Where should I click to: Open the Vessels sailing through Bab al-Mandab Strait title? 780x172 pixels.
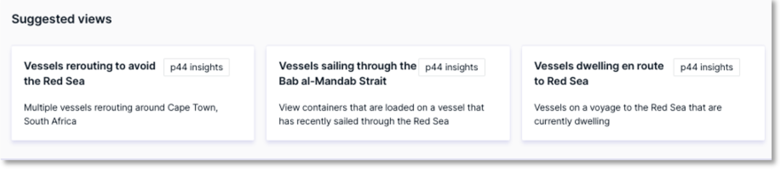coord(347,66)
